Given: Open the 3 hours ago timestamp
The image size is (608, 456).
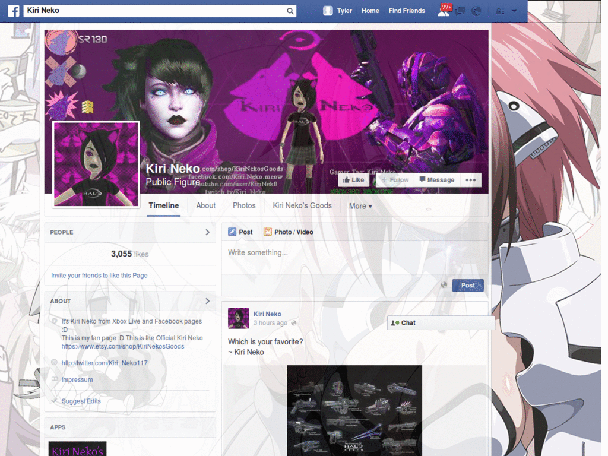Looking at the screenshot, I should click(x=270, y=323).
